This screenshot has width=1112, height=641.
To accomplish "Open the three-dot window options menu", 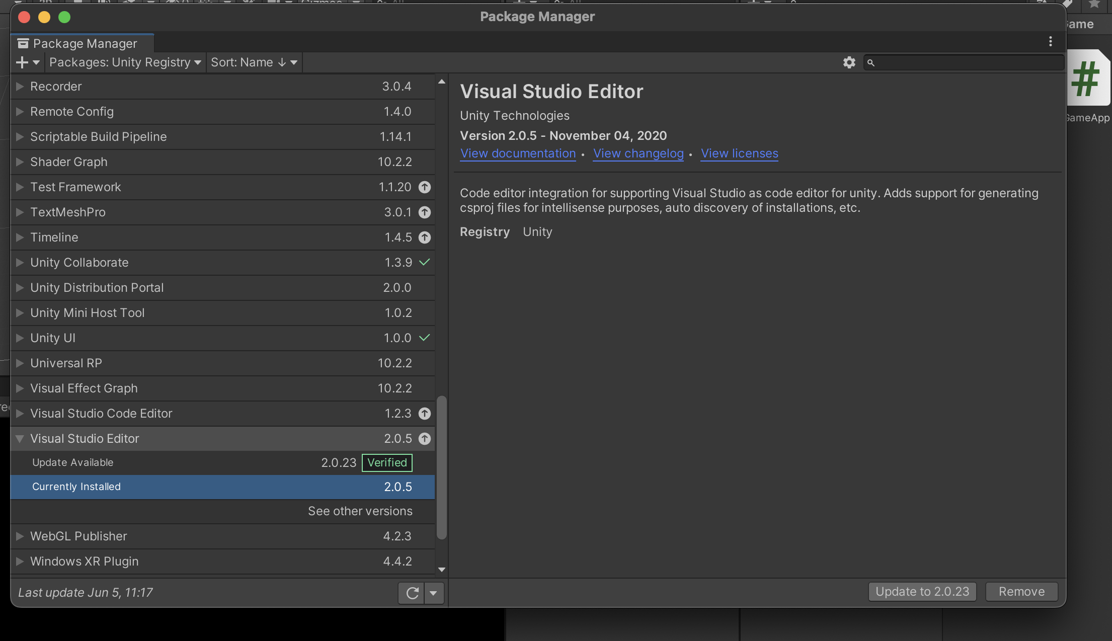I will point(1051,42).
